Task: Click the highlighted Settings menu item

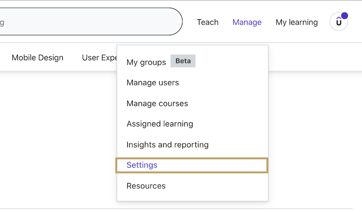Action: [x=142, y=165]
